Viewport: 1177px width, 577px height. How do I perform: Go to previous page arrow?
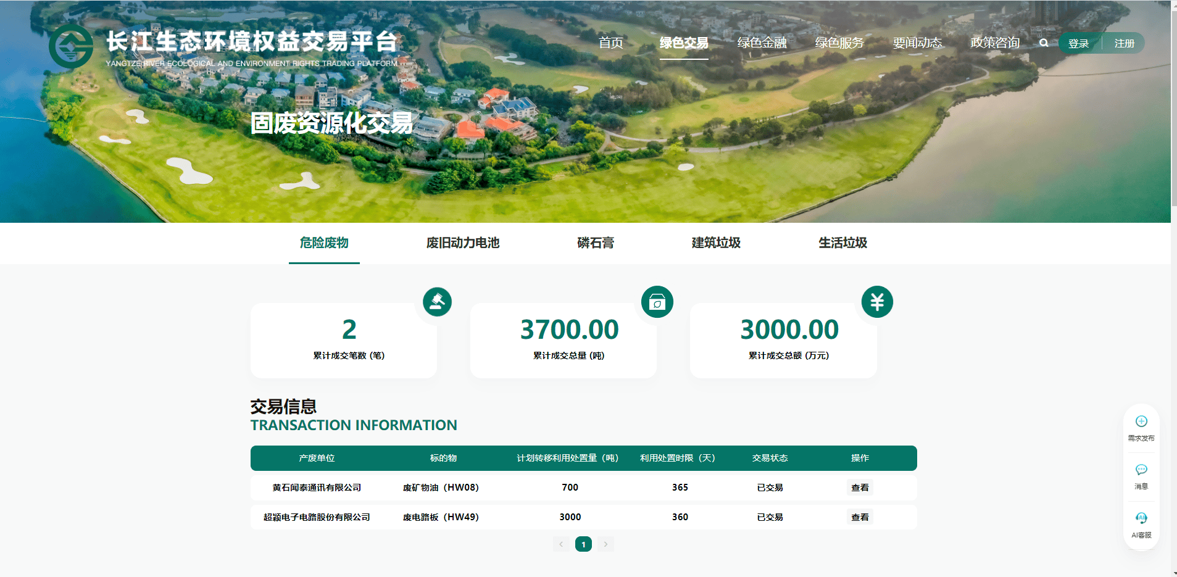pyautogui.click(x=561, y=544)
